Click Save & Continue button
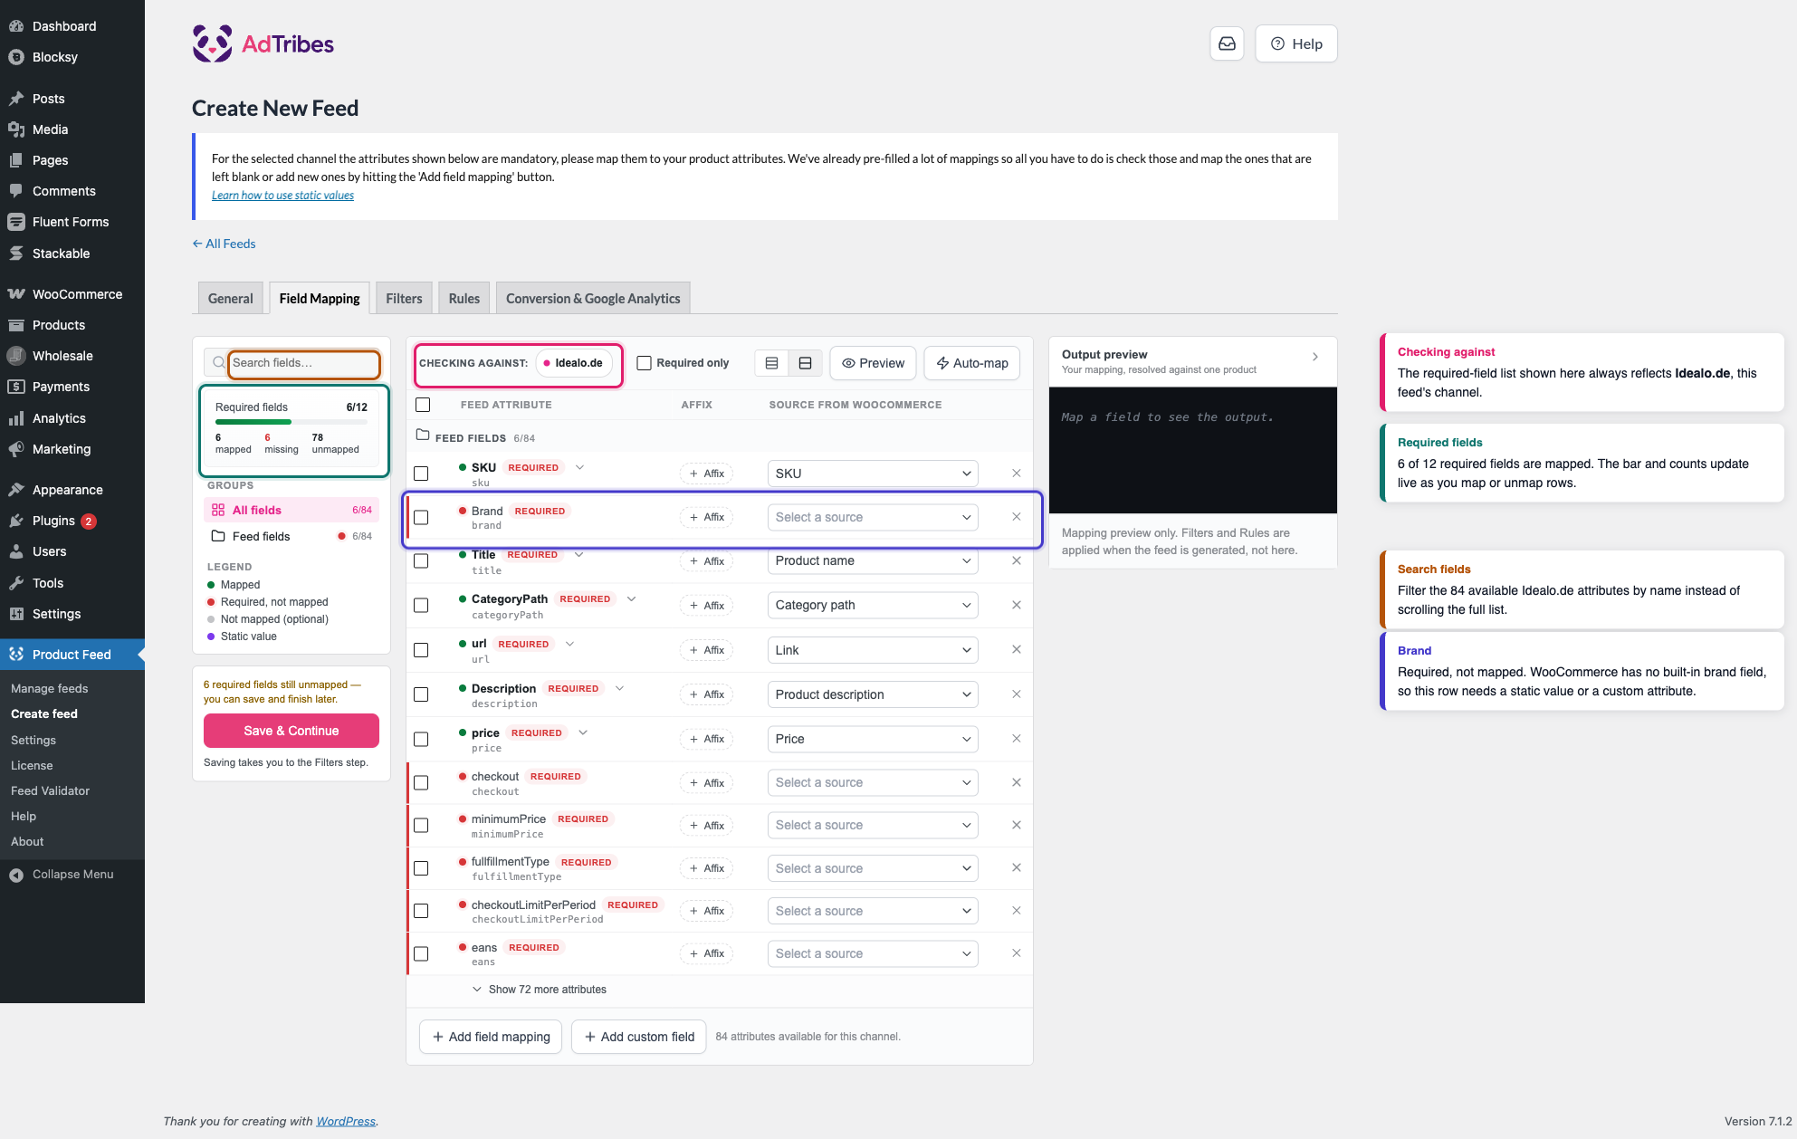 coord(292,731)
